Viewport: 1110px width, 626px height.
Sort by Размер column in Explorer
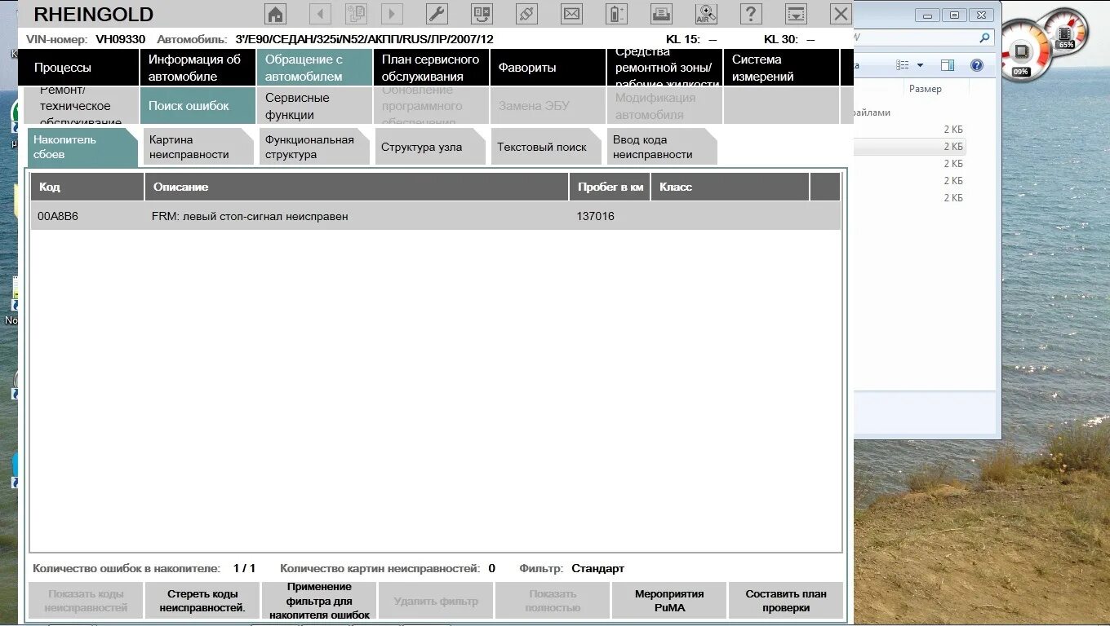coord(925,89)
